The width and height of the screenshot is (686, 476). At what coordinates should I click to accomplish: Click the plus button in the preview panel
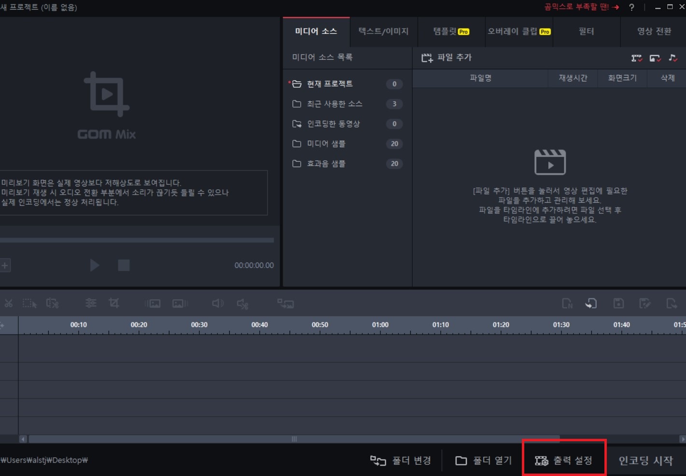(5, 265)
